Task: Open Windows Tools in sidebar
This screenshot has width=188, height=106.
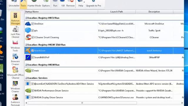Action: point(15,46)
